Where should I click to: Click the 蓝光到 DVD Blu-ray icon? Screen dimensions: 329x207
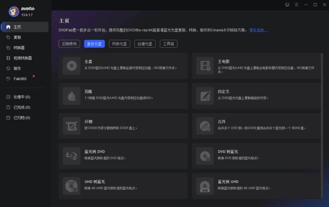[x=71, y=156]
